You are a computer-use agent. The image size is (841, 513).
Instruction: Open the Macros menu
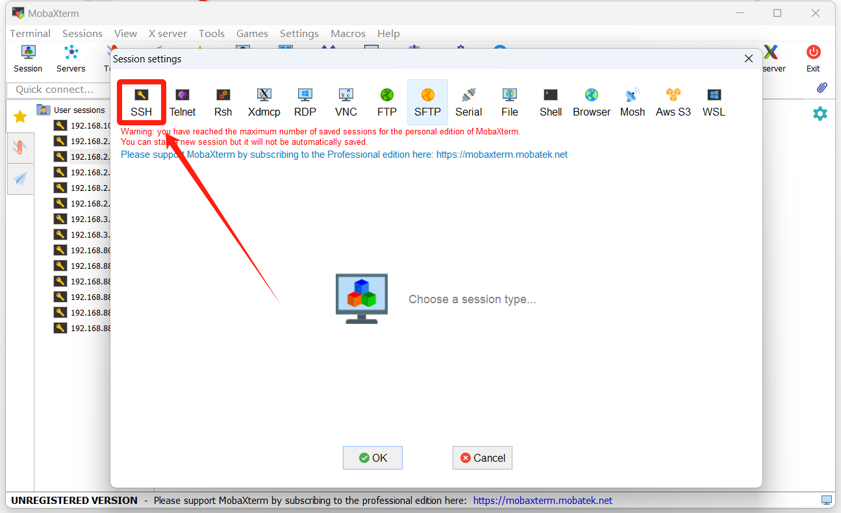coord(348,33)
